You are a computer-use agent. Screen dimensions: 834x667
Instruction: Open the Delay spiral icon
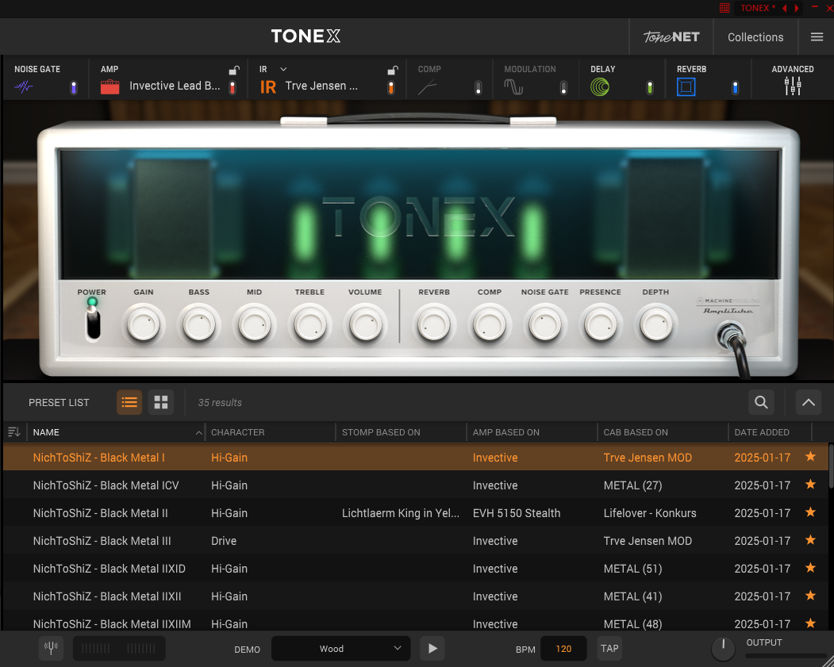tap(600, 86)
